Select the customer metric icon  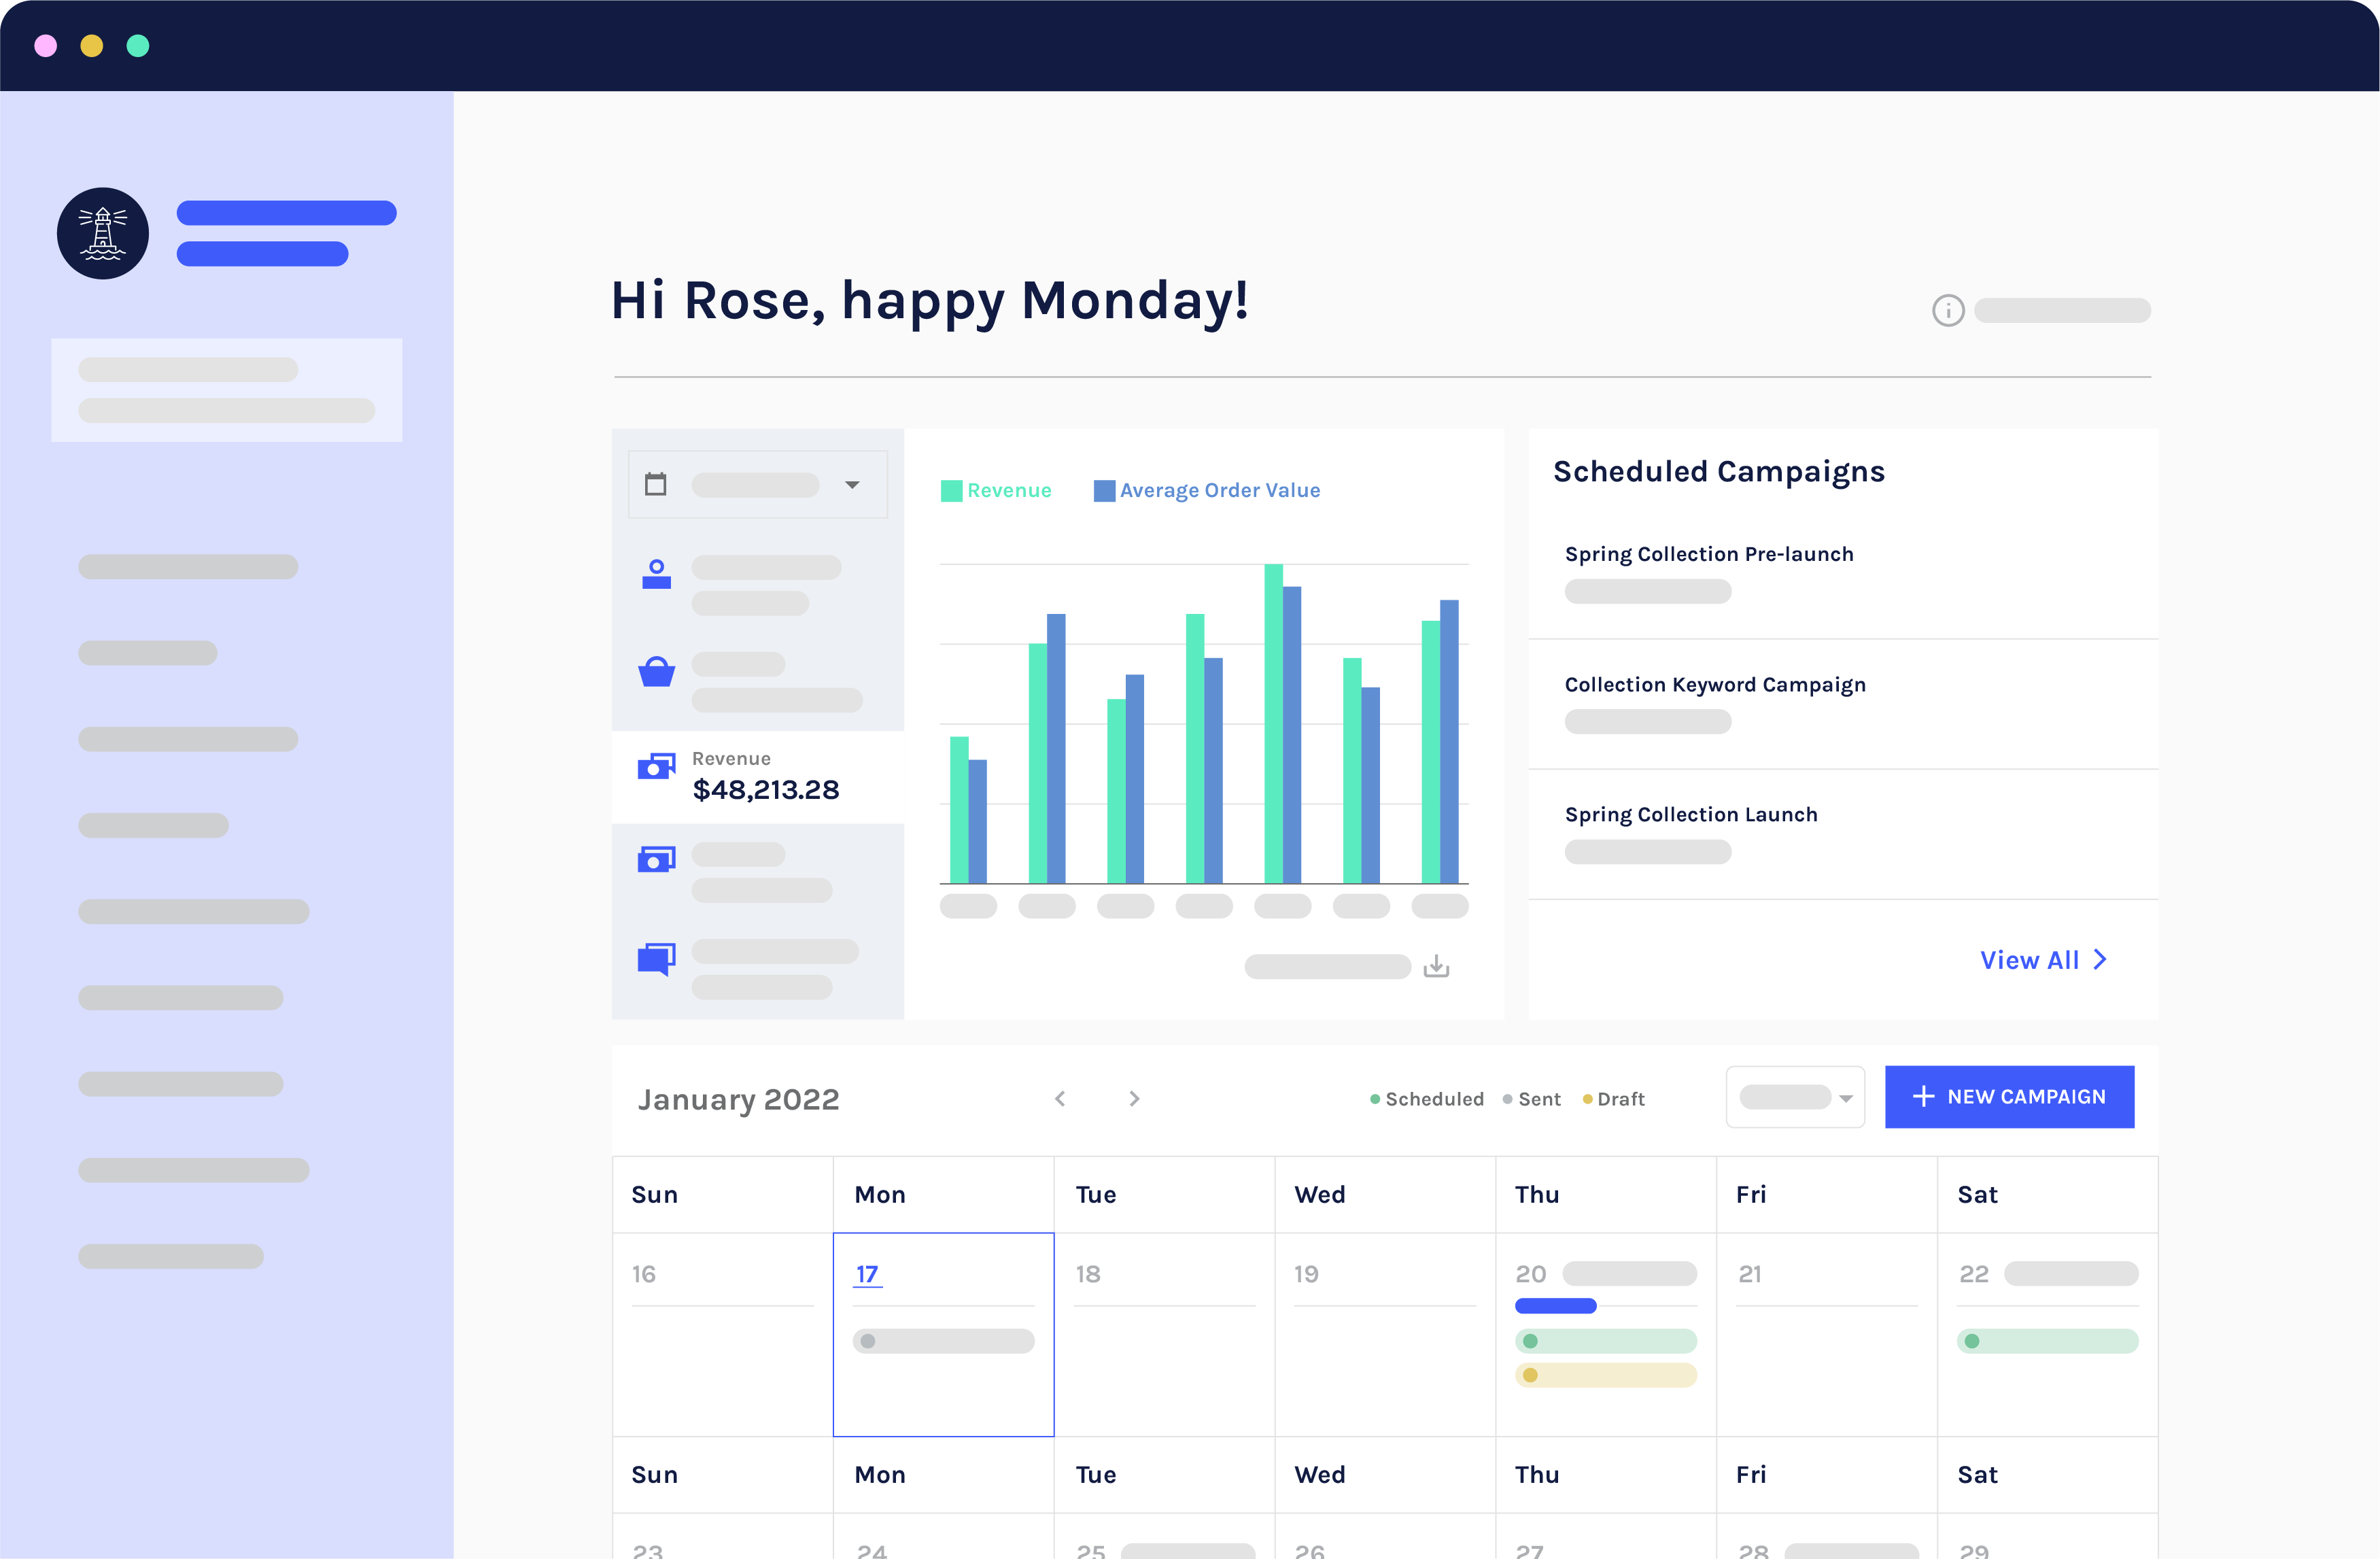(656, 572)
